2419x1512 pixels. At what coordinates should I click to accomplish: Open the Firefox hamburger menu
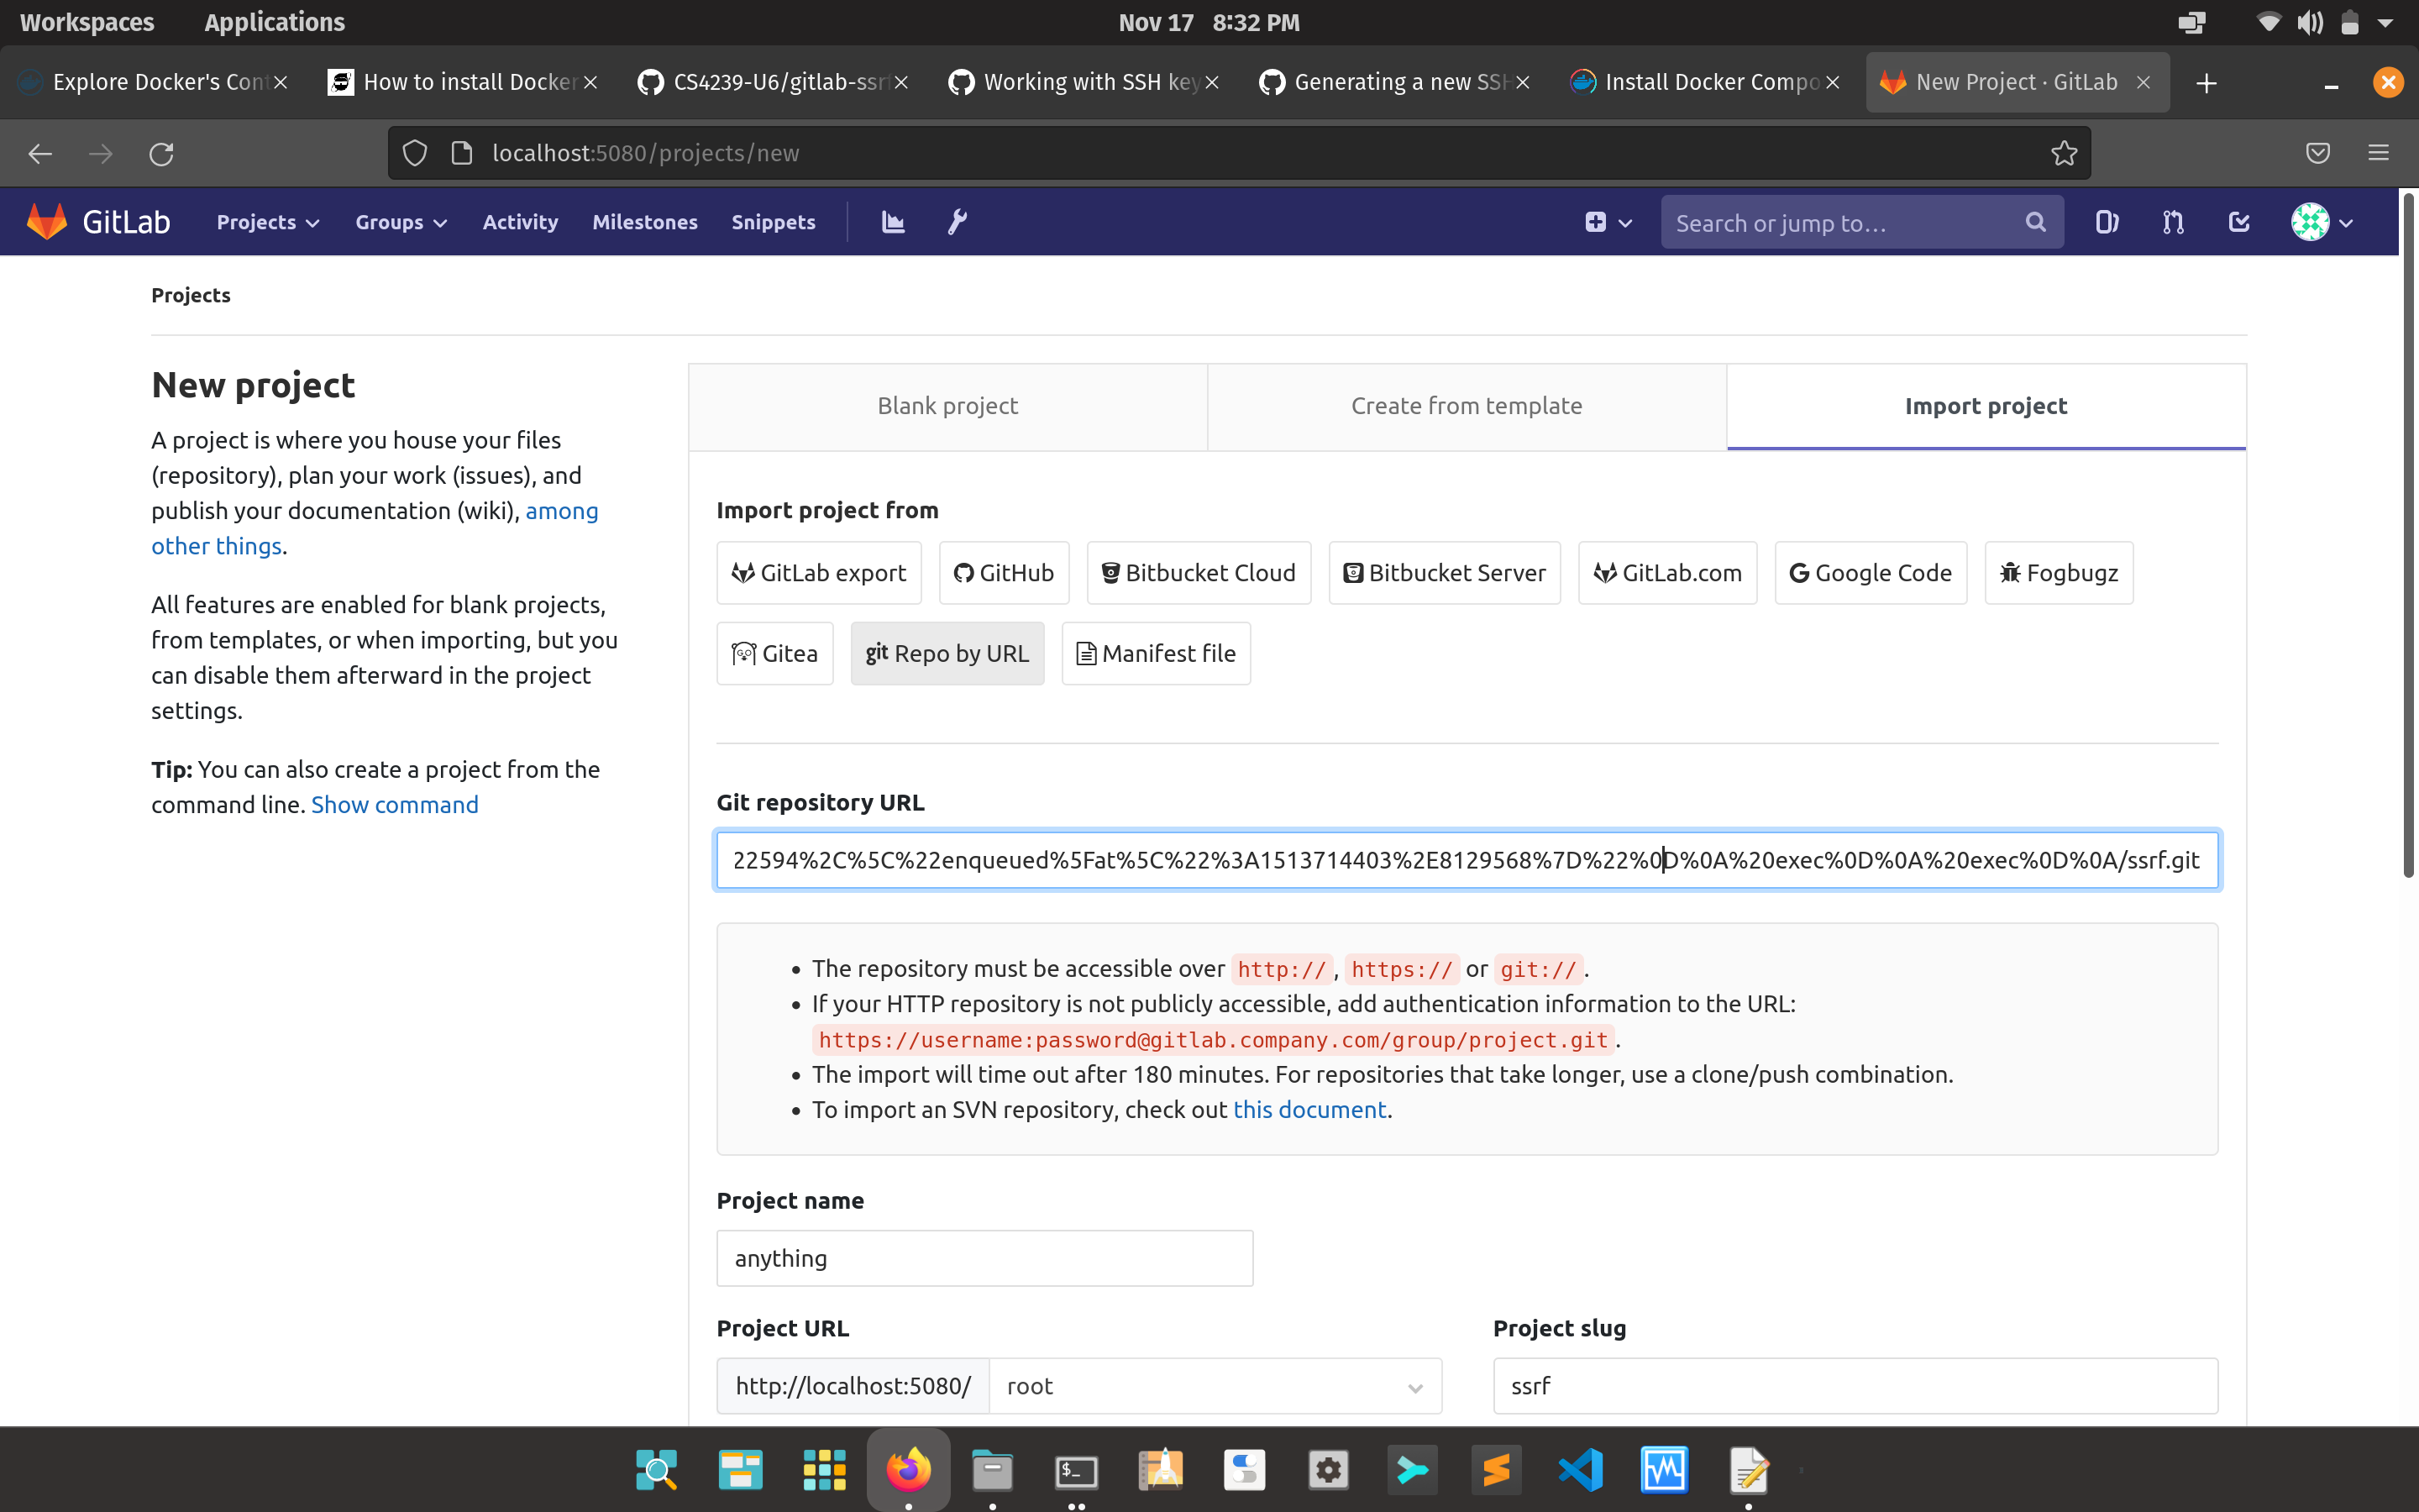2378,153
